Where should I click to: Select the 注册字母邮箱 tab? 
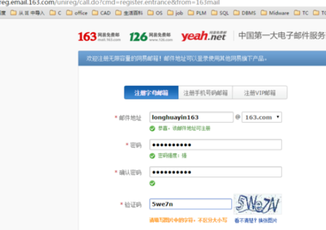click(151, 93)
